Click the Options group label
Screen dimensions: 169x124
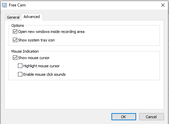point(18,25)
